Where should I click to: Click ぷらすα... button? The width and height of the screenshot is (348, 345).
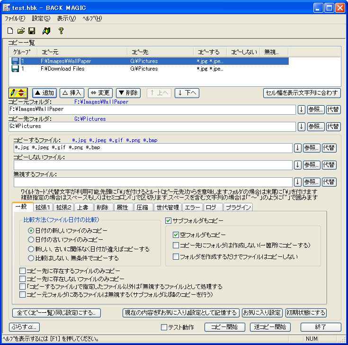click(25, 327)
